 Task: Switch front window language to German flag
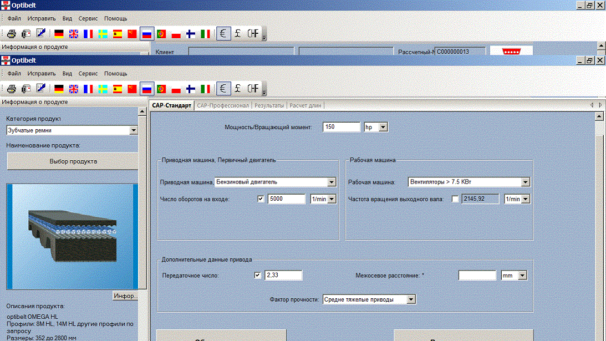coord(59,89)
